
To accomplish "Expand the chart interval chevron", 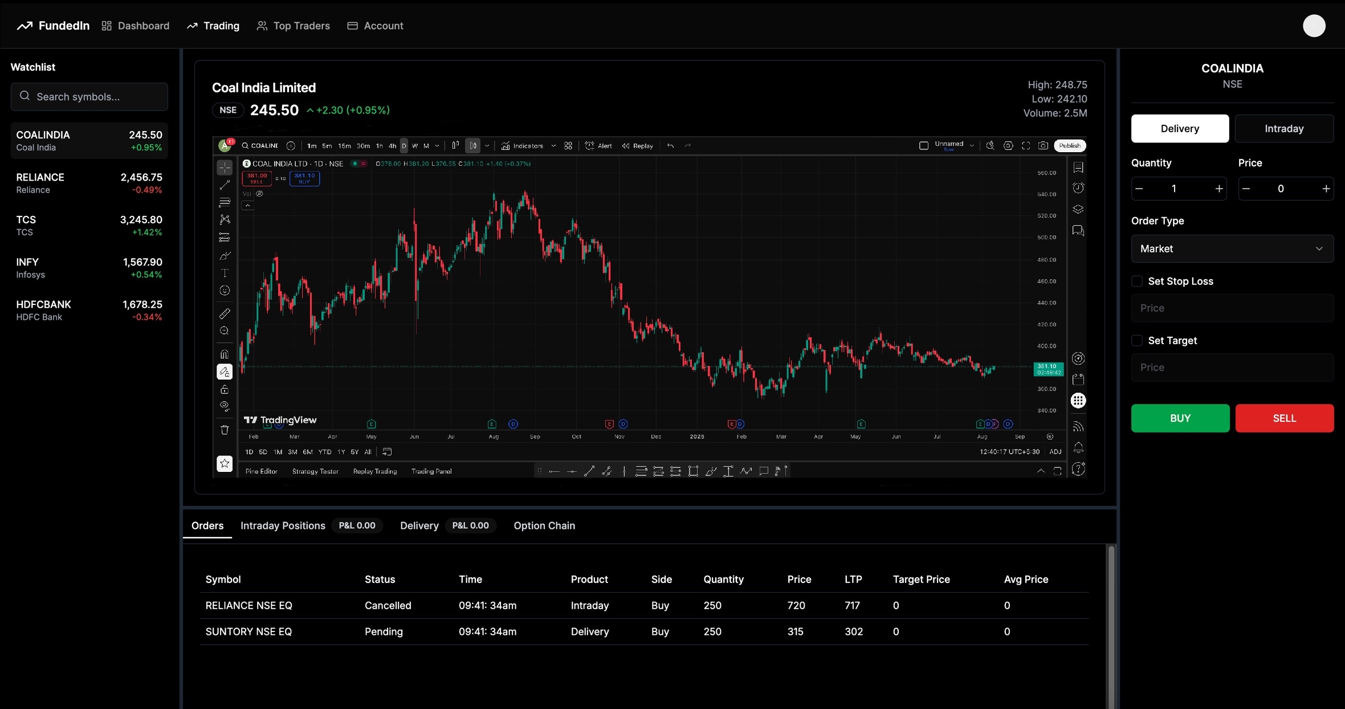I will point(438,146).
